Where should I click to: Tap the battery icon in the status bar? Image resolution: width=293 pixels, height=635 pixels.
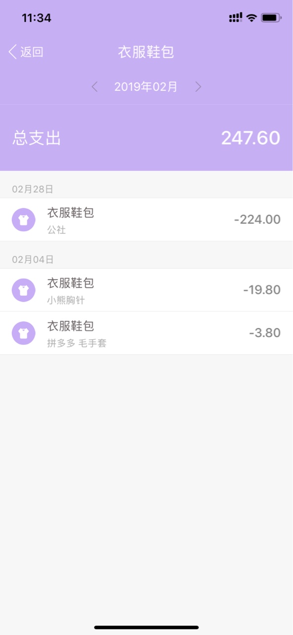pos(271,18)
